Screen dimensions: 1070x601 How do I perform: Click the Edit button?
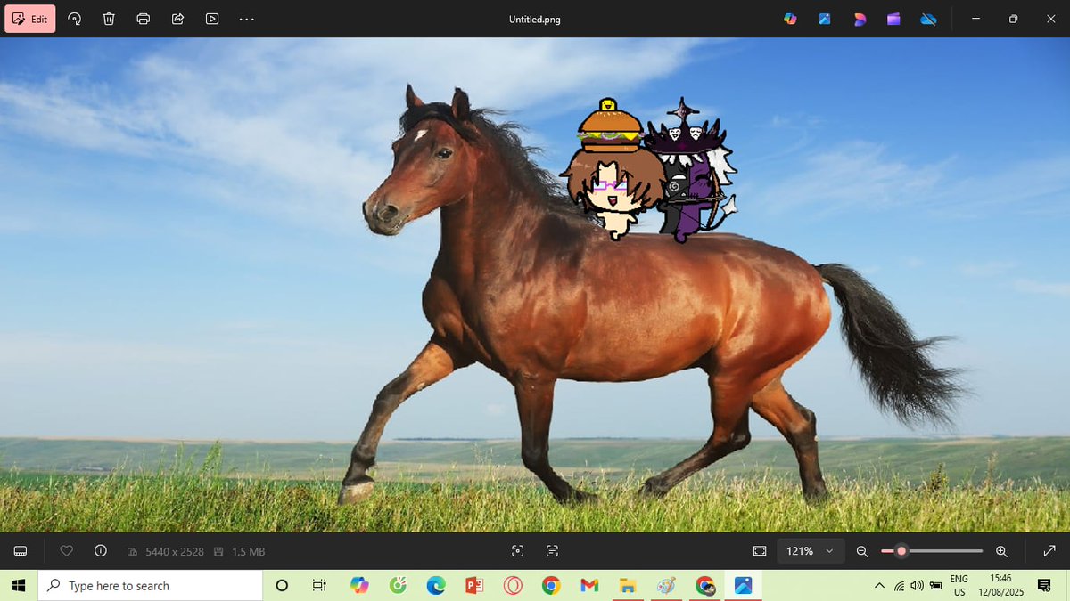click(29, 19)
